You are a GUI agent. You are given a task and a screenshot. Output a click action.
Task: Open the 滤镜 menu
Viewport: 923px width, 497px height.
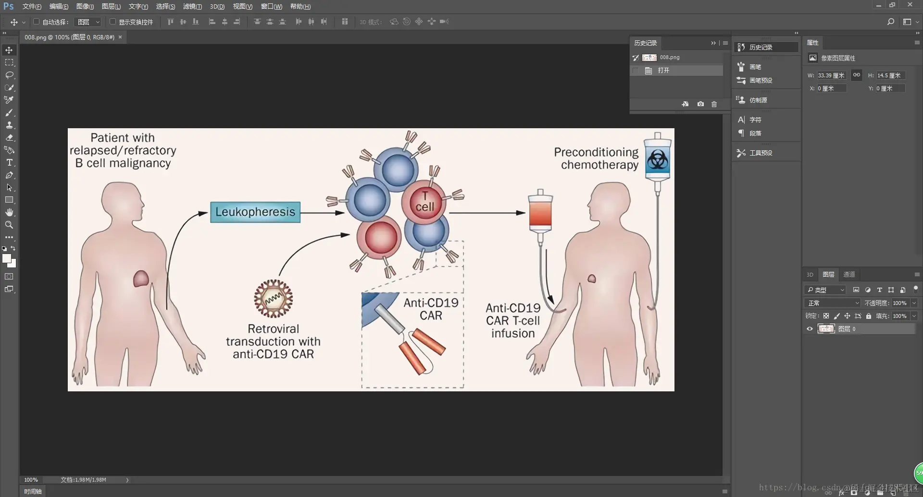[192, 6]
